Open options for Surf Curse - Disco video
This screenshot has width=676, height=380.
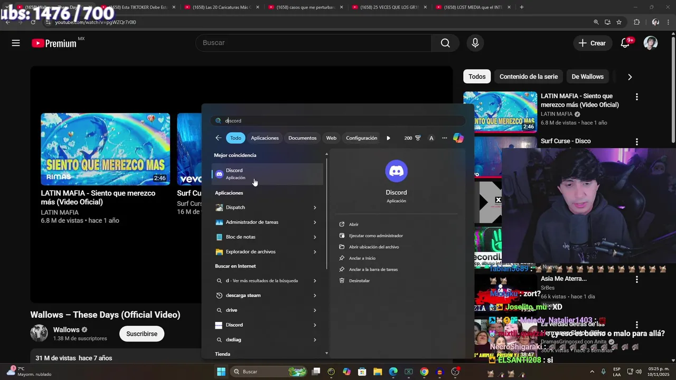[x=636, y=142]
